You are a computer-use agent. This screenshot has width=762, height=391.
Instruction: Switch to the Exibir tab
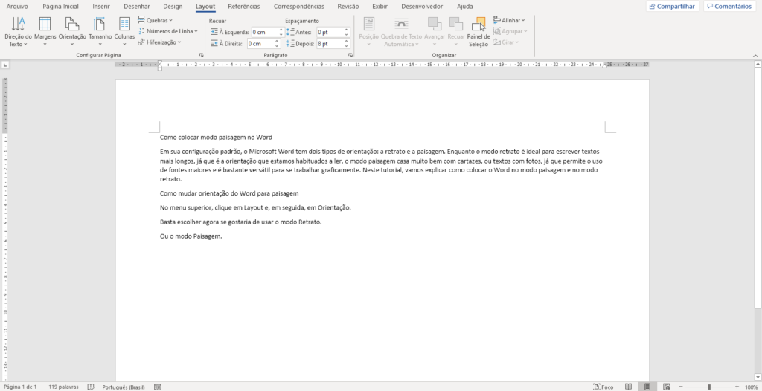[x=380, y=6]
